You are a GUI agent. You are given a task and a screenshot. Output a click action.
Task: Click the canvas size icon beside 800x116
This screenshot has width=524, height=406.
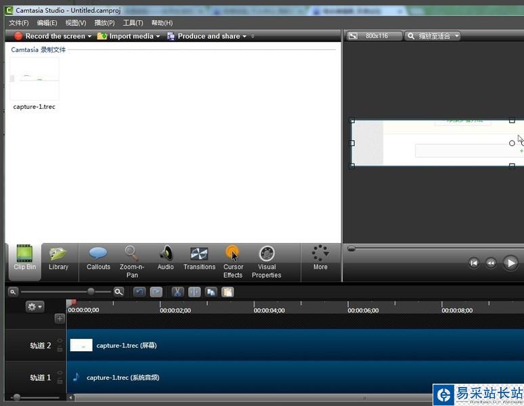point(353,36)
